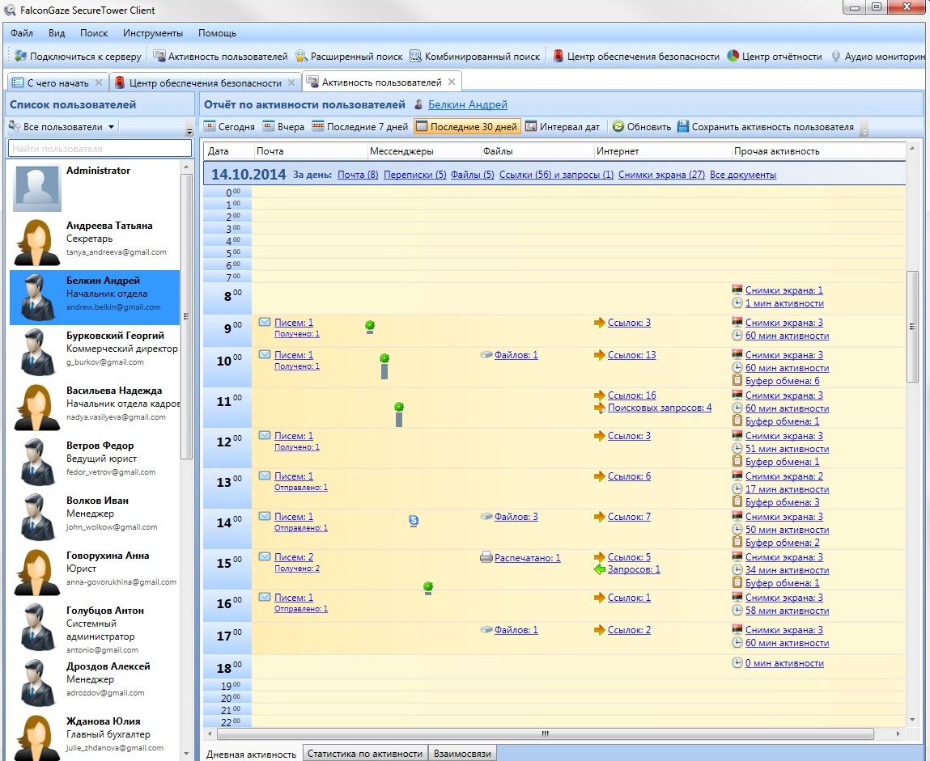930x761 pixels.
Task: Click the Расширенный поиск toolbar icon
Action: (301, 57)
